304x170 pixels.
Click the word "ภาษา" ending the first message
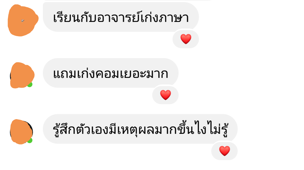[x=174, y=18]
